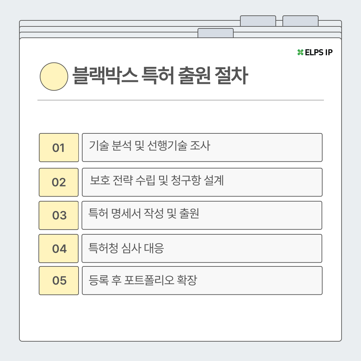Select the yellow 02 step number box
This screenshot has width=361, height=361.
click(x=59, y=182)
